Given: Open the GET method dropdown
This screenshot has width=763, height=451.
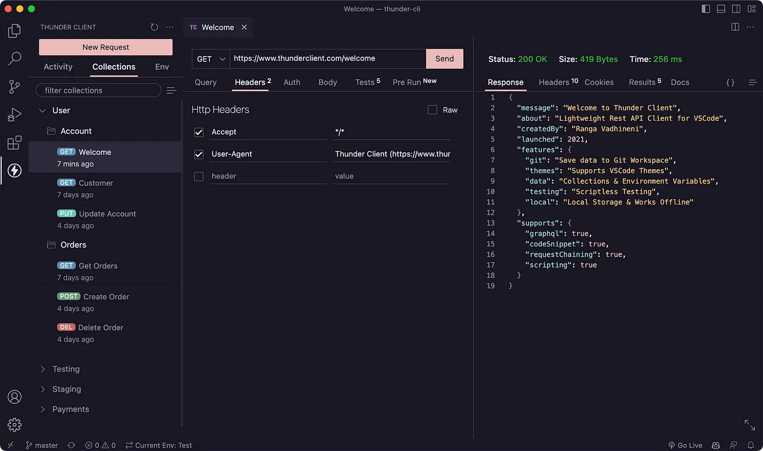Looking at the screenshot, I should pos(211,59).
